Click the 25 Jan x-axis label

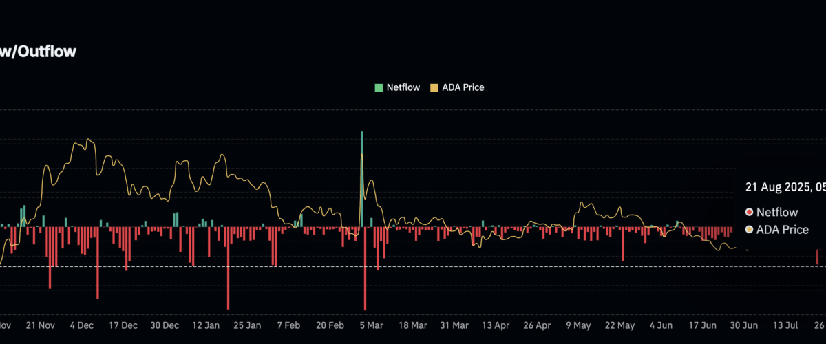(x=247, y=325)
